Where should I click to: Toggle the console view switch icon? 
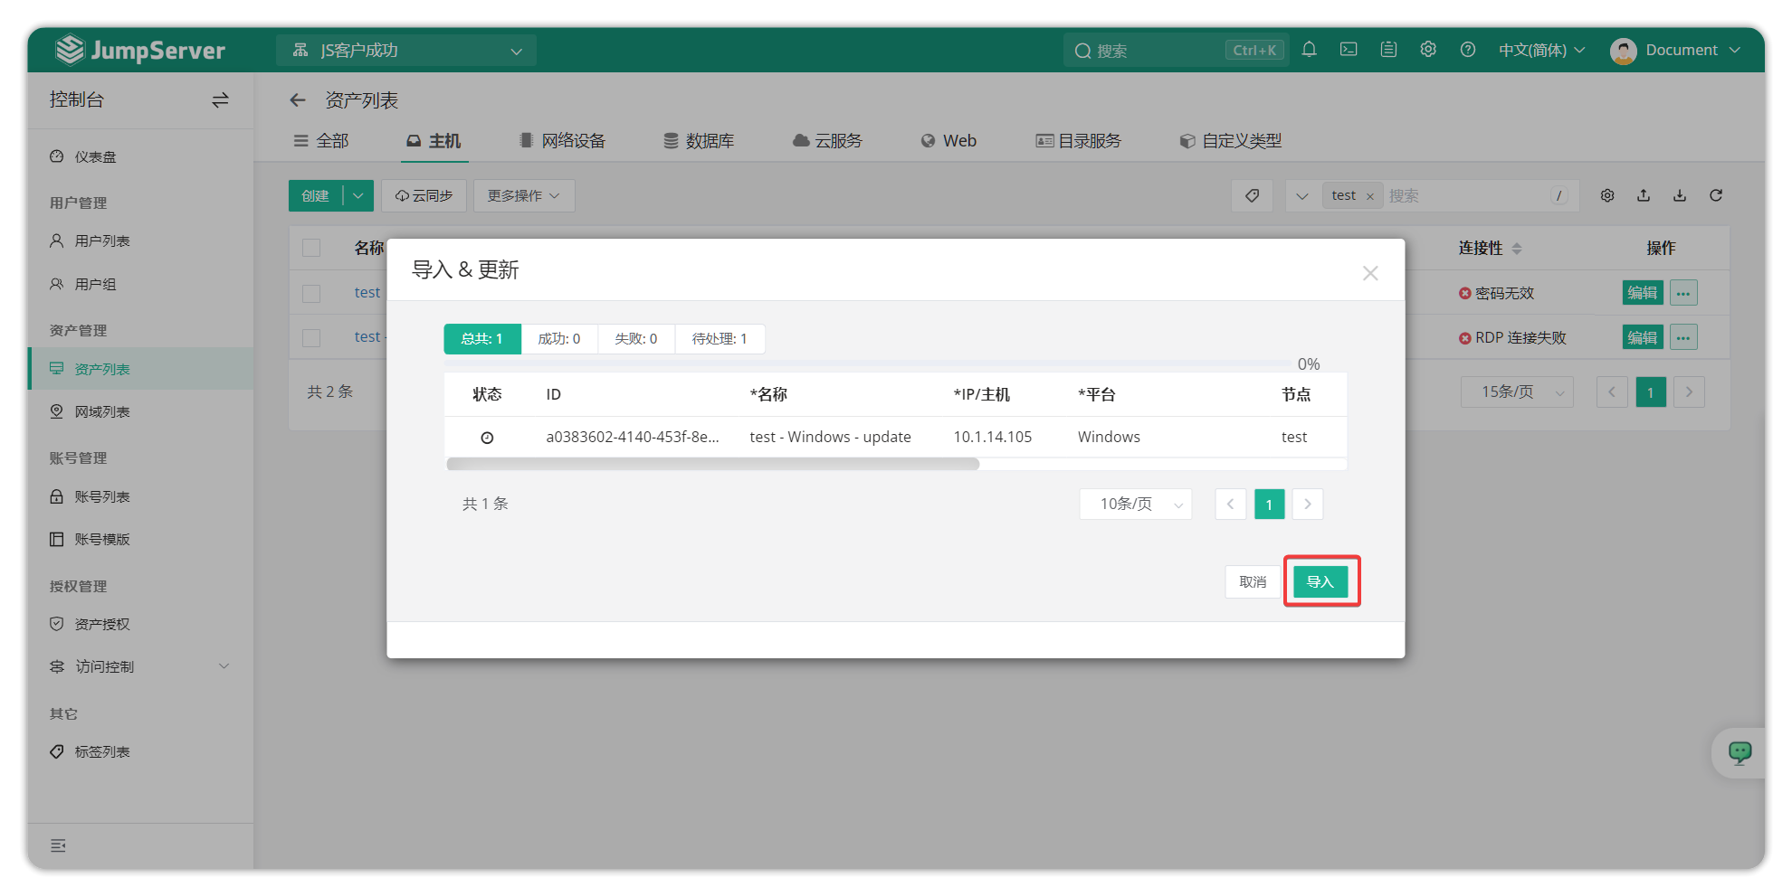(x=220, y=100)
